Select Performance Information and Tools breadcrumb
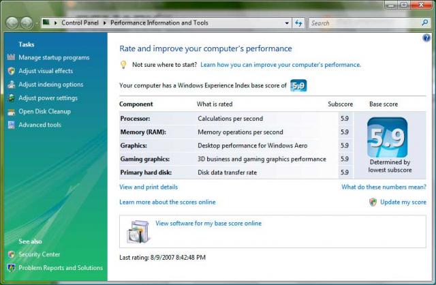The width and height of the screenshot is (436, 285). (159, 22)
